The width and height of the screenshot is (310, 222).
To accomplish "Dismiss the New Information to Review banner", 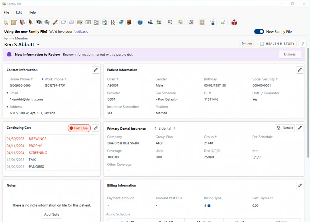I will tap(290, 54).
